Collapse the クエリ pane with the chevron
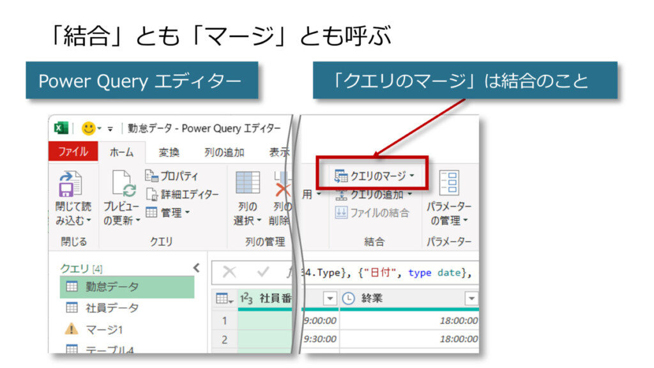654x368 pixels. (196, 268)
